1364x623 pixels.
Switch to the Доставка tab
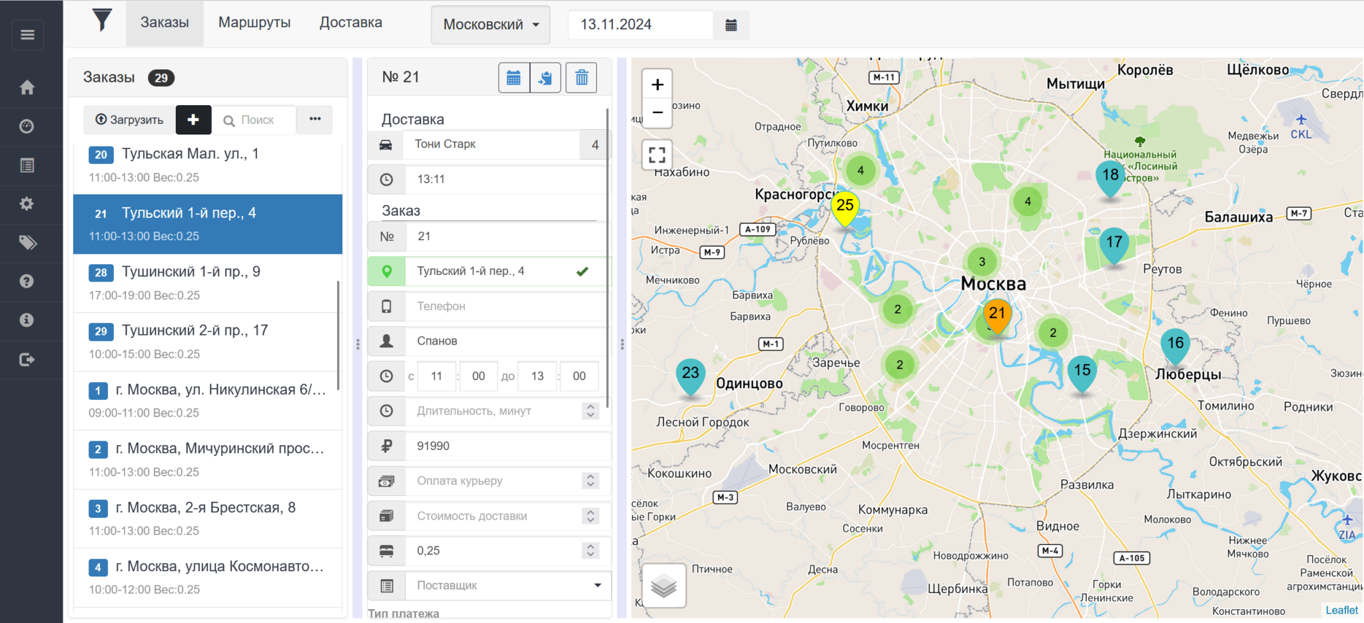pyautogui.click(x=350, y=23)
